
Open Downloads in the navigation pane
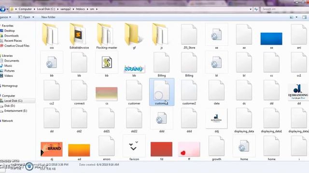pyautogui.click(x=12, y=36)
